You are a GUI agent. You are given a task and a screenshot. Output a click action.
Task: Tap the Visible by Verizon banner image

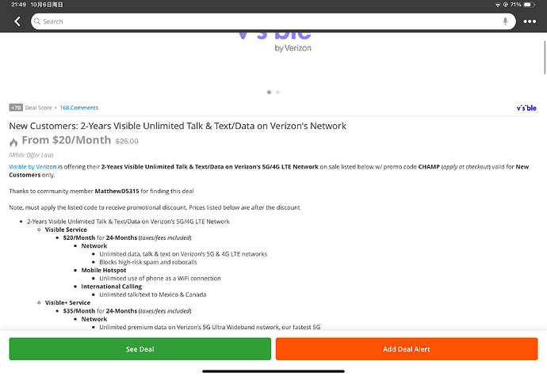274,42
